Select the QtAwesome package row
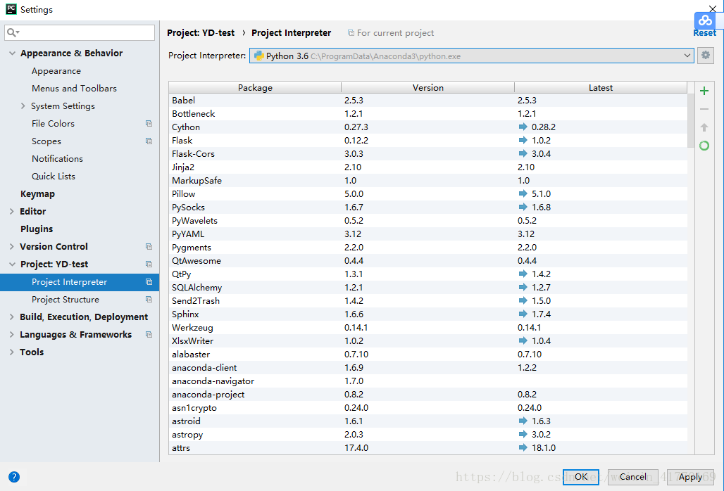Image resolution: width=724 pixels, height=491 pixels. click(x=428, y=260)
